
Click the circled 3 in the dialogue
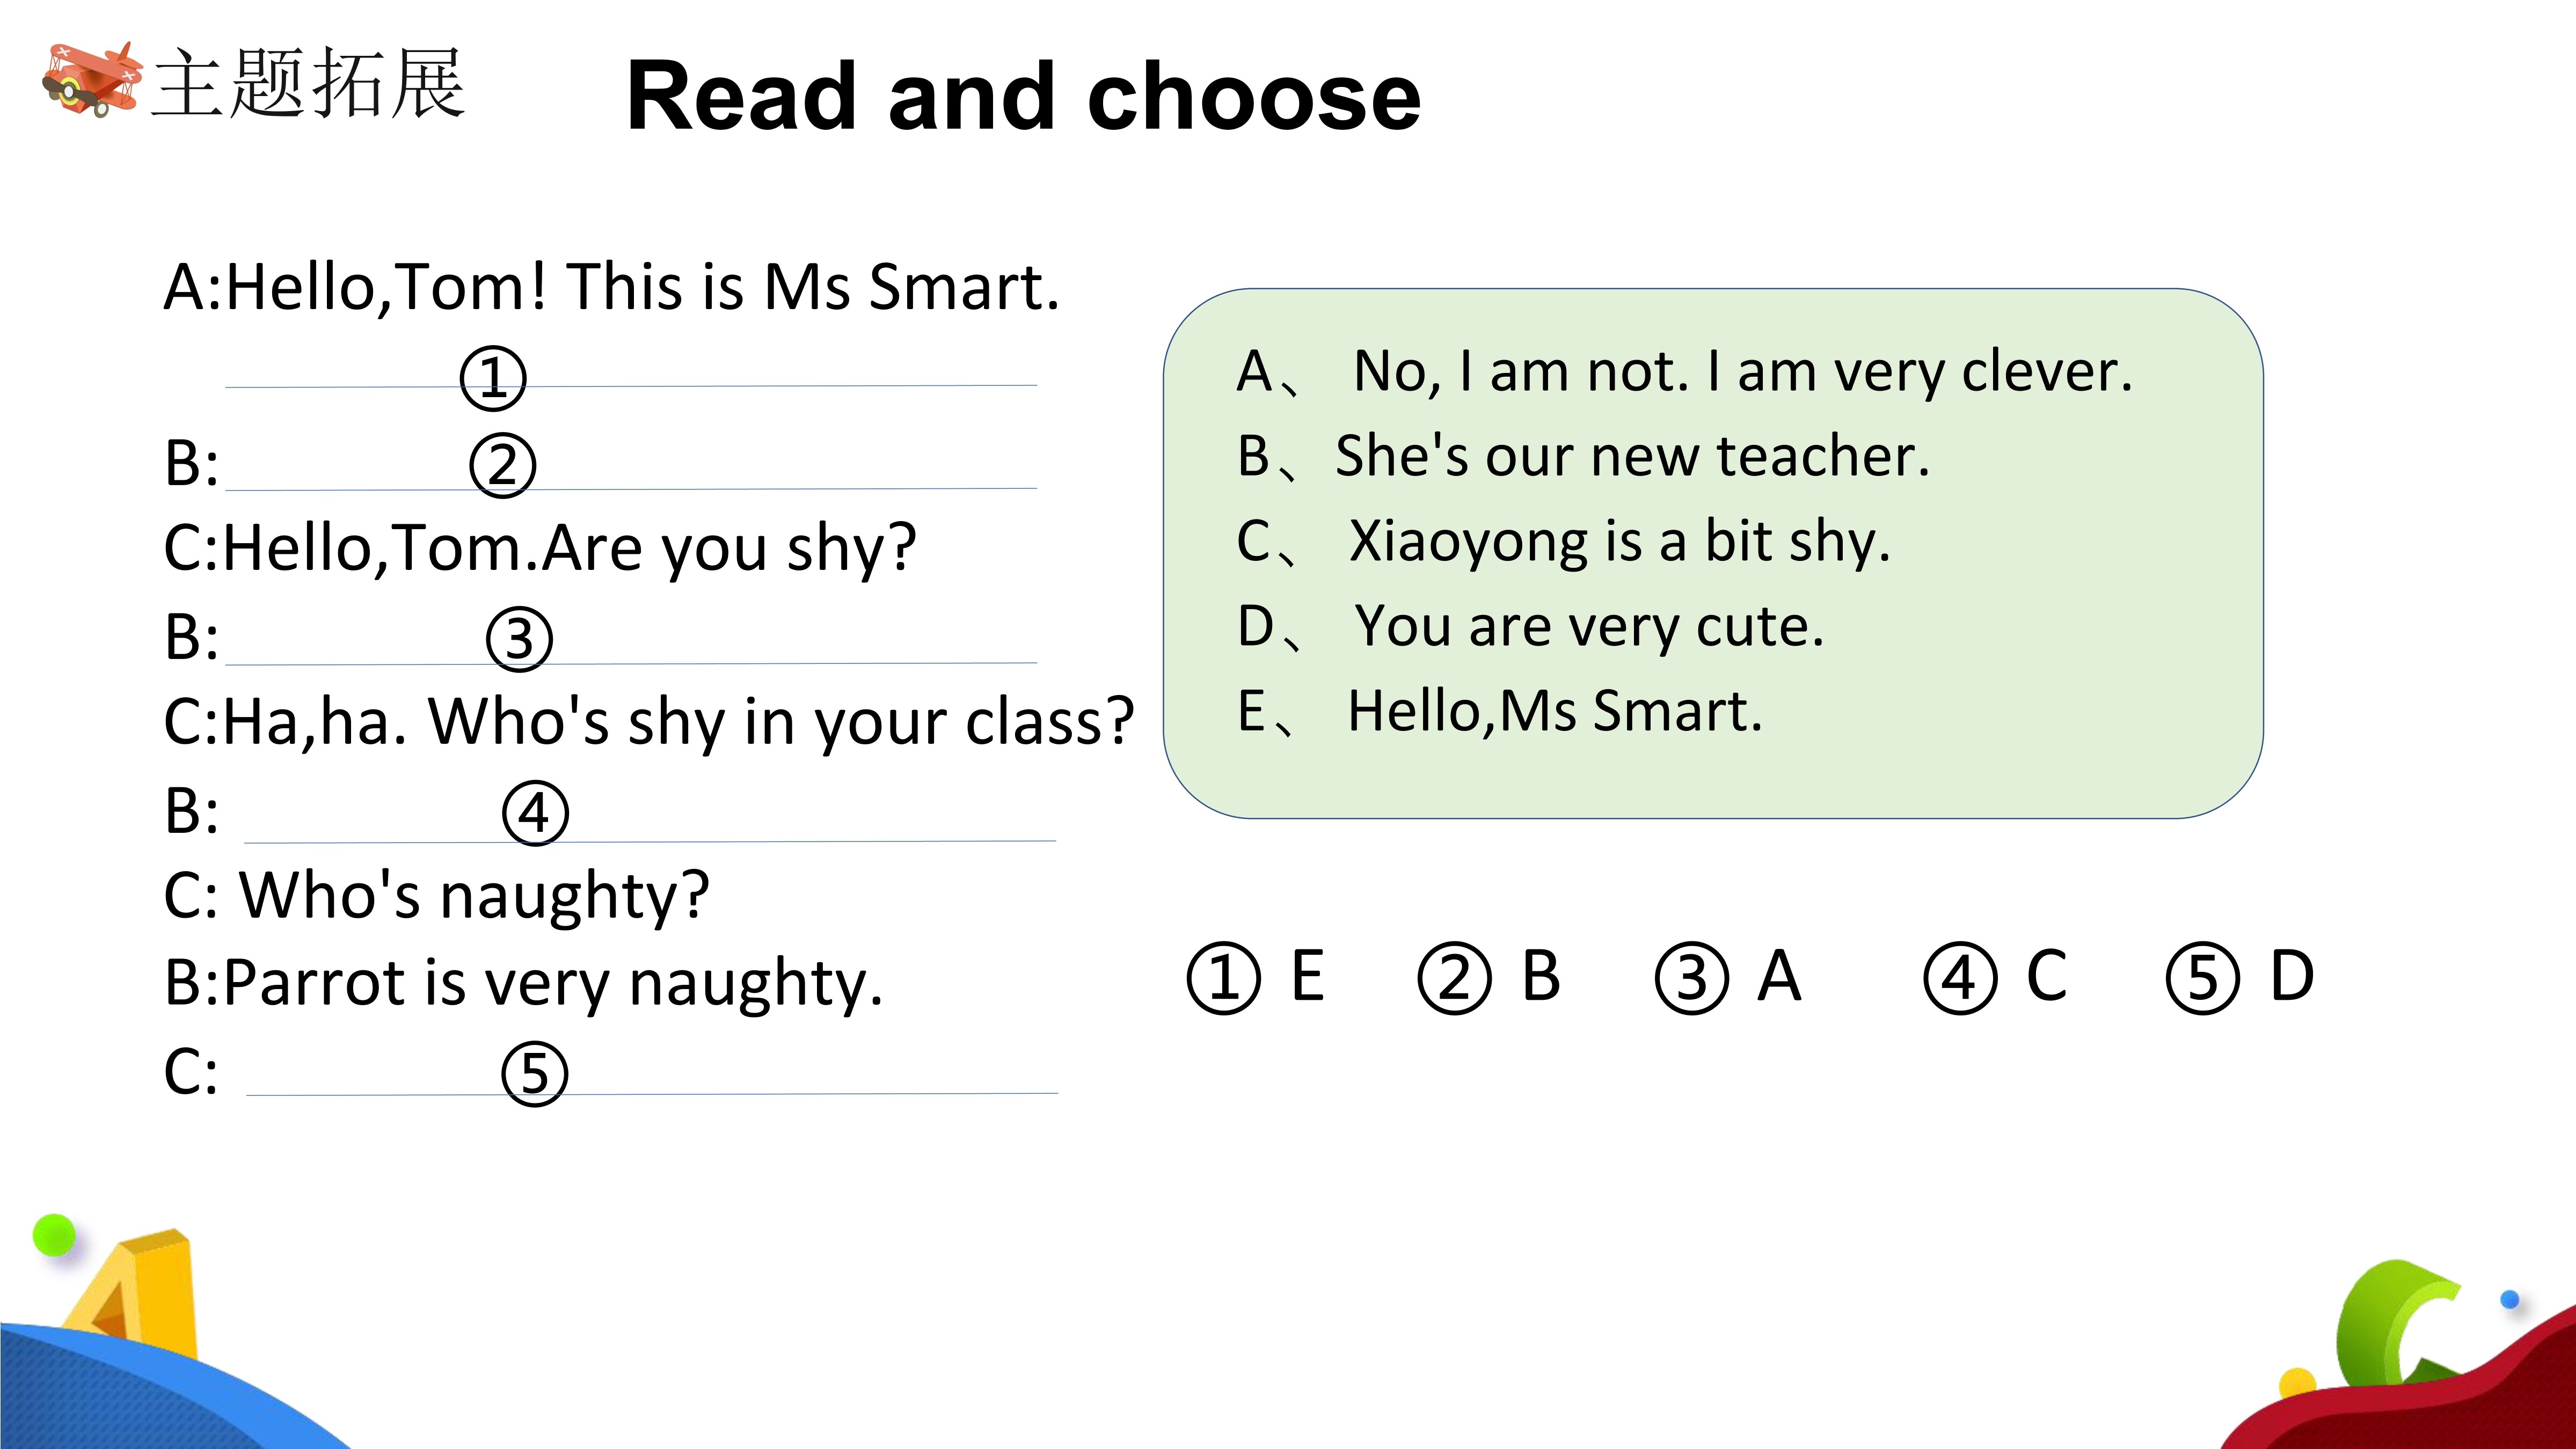click(x=519, y=639)
